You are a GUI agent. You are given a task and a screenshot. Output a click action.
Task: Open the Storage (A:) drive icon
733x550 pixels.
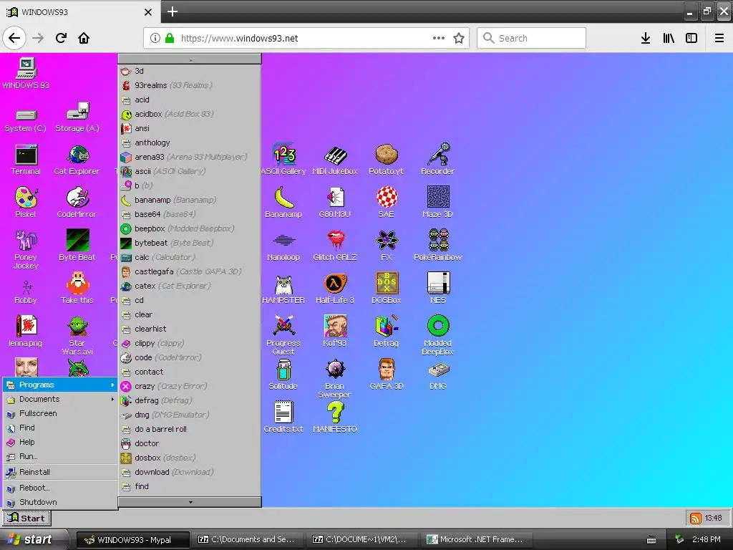tap(77, 118)
